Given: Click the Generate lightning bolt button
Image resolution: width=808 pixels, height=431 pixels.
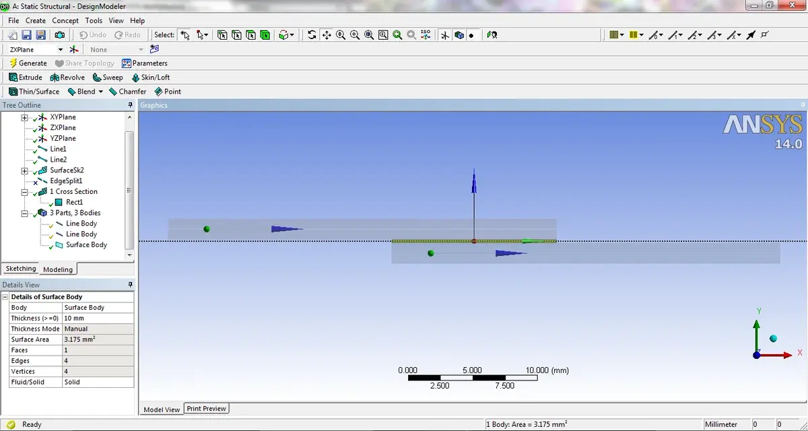Looking at the screenshot, I should 28,63.
